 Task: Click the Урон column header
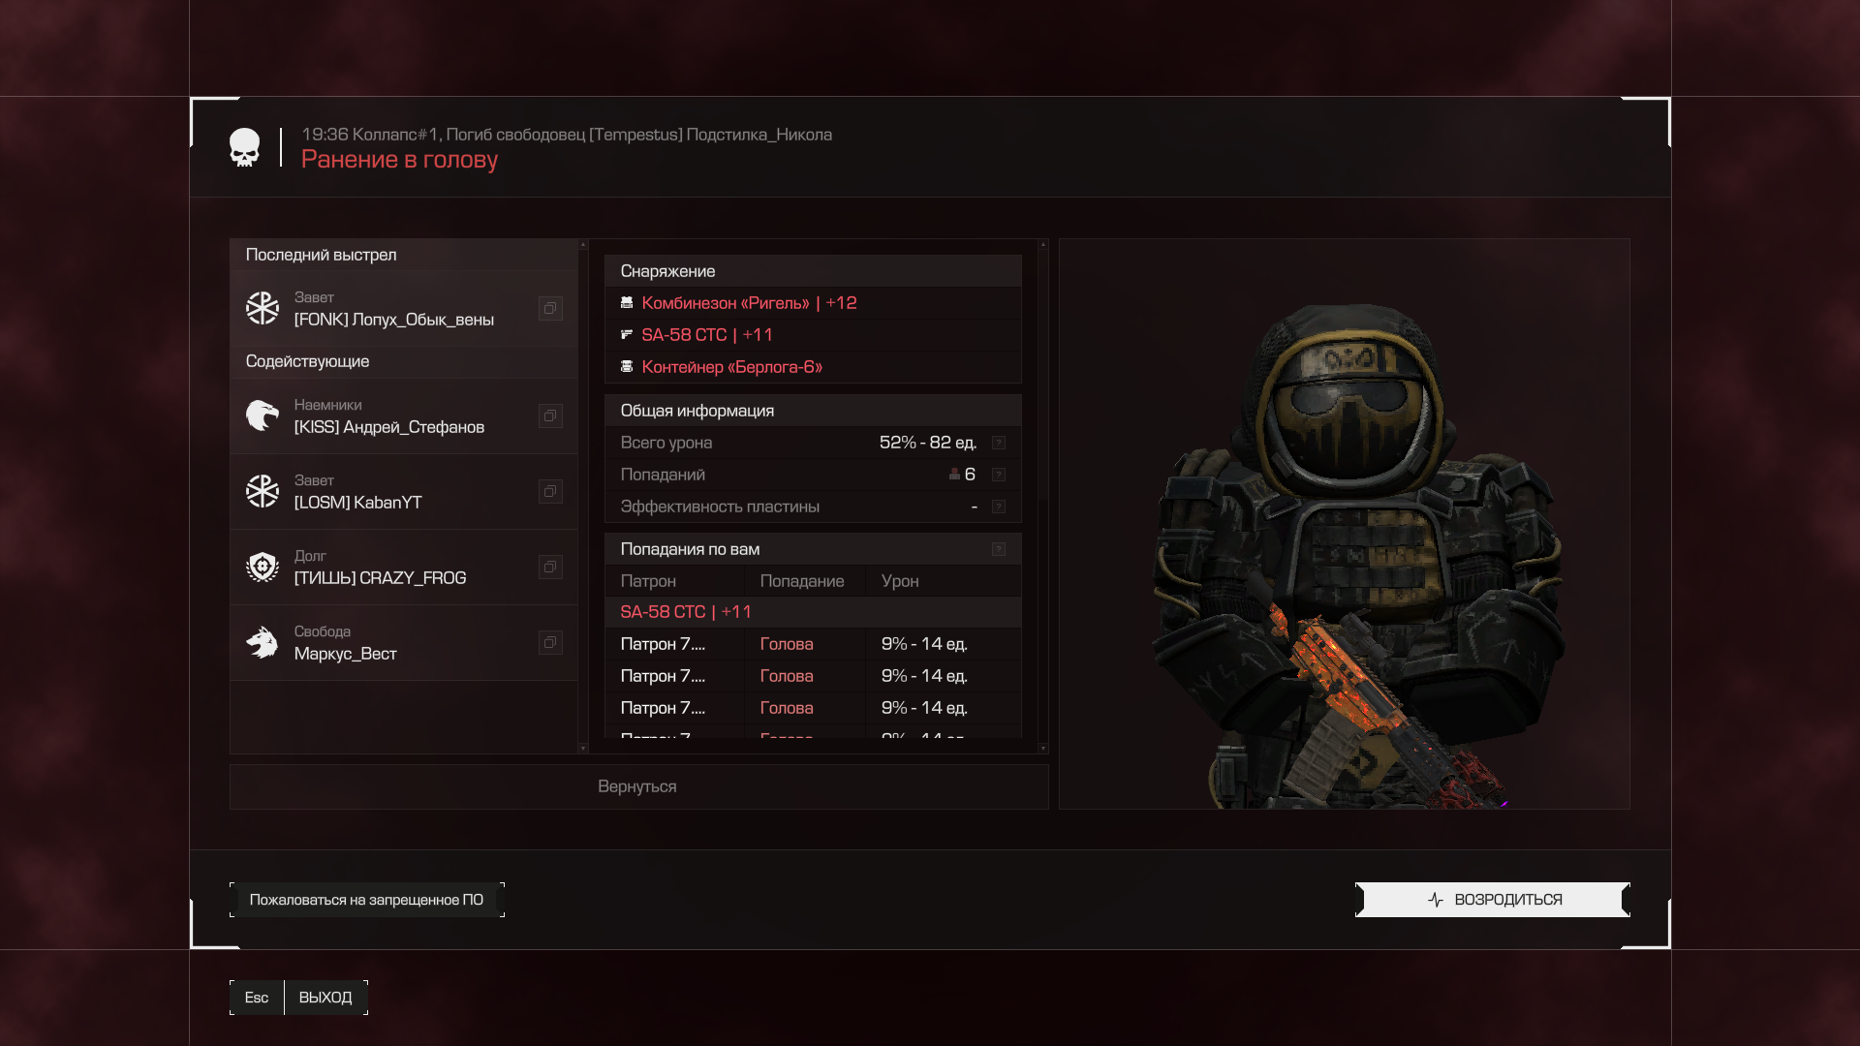pyautogui.click(x=944, y=581)
